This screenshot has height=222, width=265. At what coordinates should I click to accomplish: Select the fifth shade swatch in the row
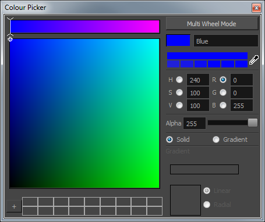click(228, 64)
